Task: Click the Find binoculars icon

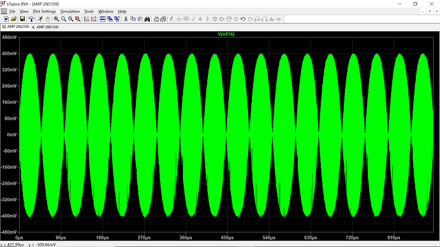Action: tap(147, 19)
